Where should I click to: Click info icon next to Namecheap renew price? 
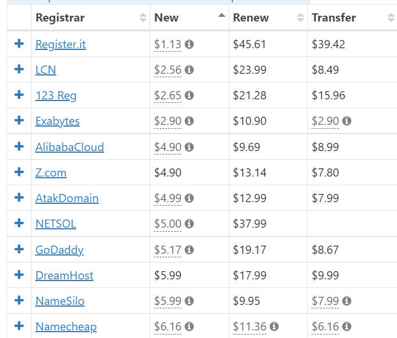(x=274, y=326)
